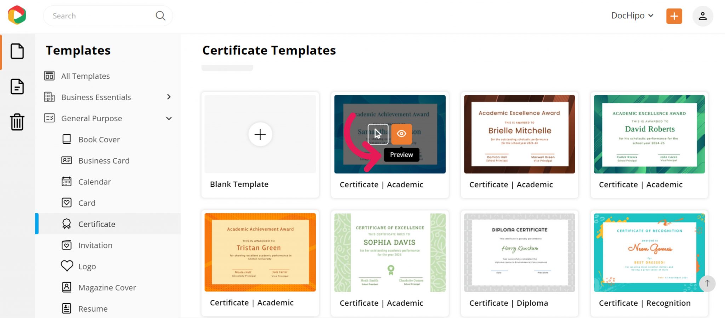Open the trash bin icon
Image resolution: width=725 pixels, height=318 pixels.
point(17,122)
